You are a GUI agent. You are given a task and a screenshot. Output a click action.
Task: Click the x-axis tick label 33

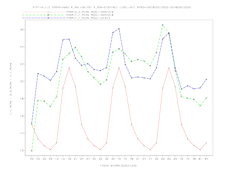coord(100,159)
